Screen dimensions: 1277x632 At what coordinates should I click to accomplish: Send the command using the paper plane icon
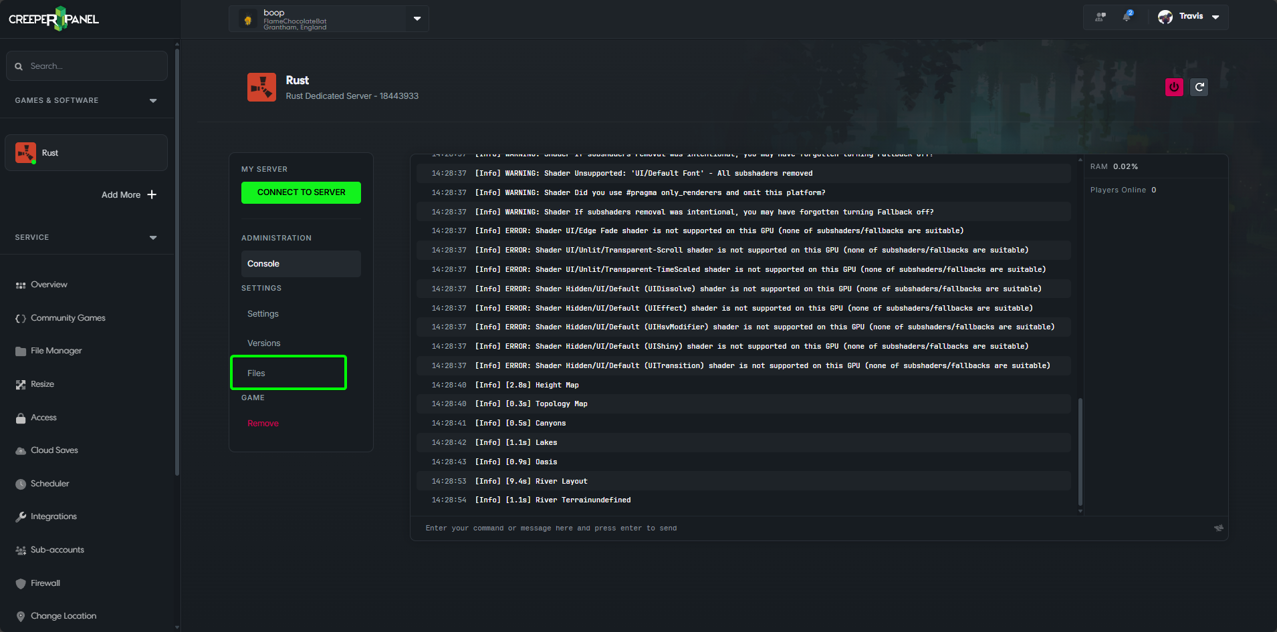(x=1218, y=528)
